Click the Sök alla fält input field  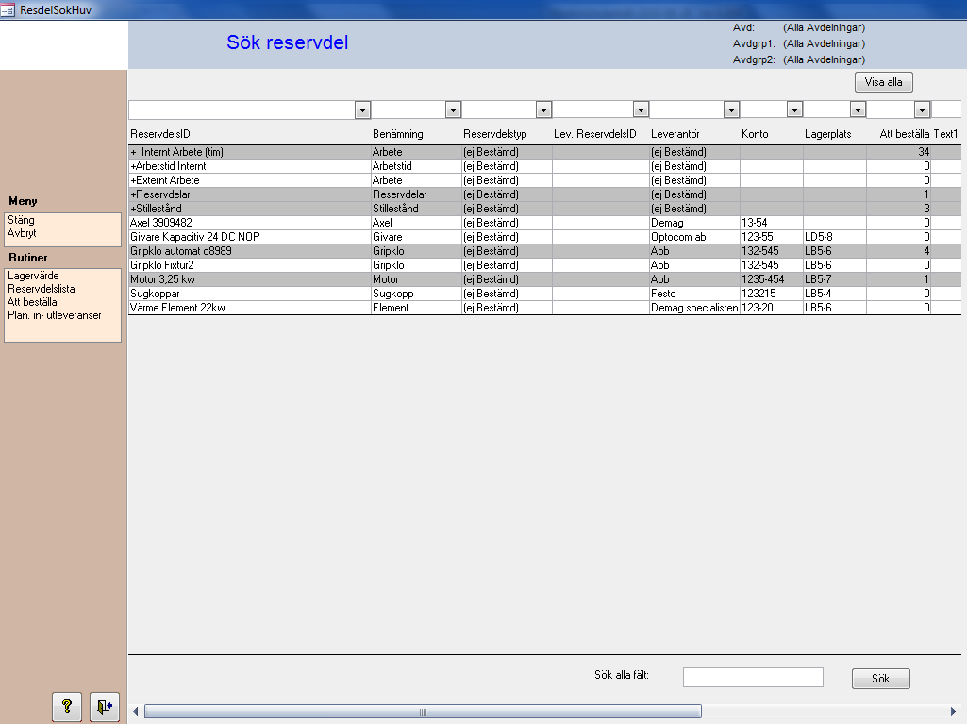(753, 677)
